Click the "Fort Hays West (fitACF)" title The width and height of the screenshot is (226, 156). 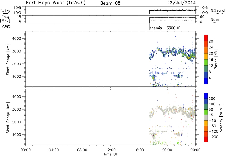[x=56, y=3]
